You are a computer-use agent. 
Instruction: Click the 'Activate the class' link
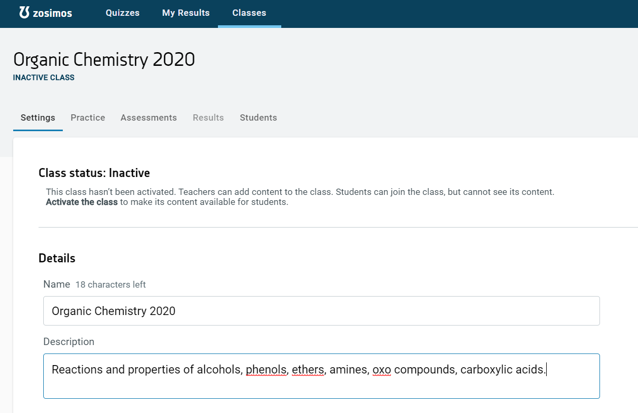pyautogui.click(x=81, y=202)
